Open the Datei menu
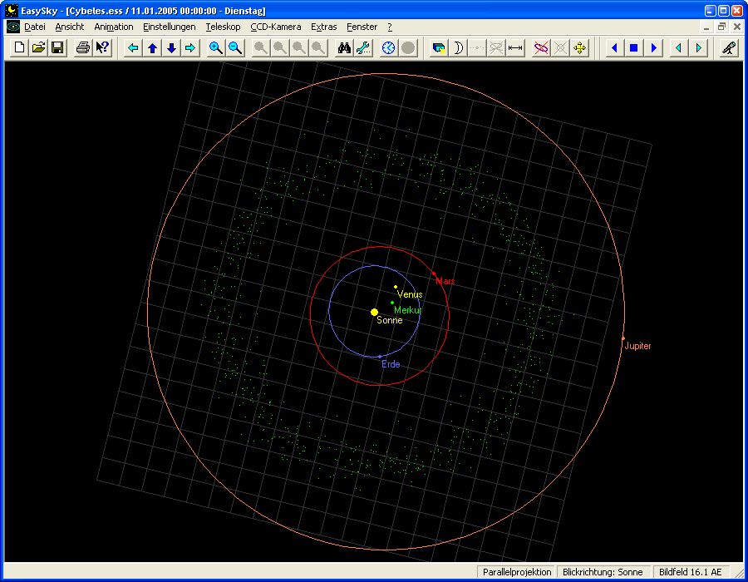The width and height of the screenshot is (748, 582). [34, 27]
